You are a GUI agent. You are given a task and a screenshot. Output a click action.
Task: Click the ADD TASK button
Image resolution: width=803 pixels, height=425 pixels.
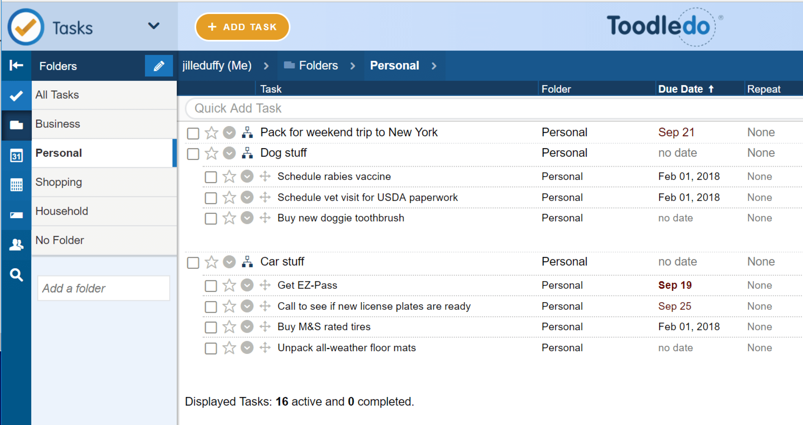(243, 27)
